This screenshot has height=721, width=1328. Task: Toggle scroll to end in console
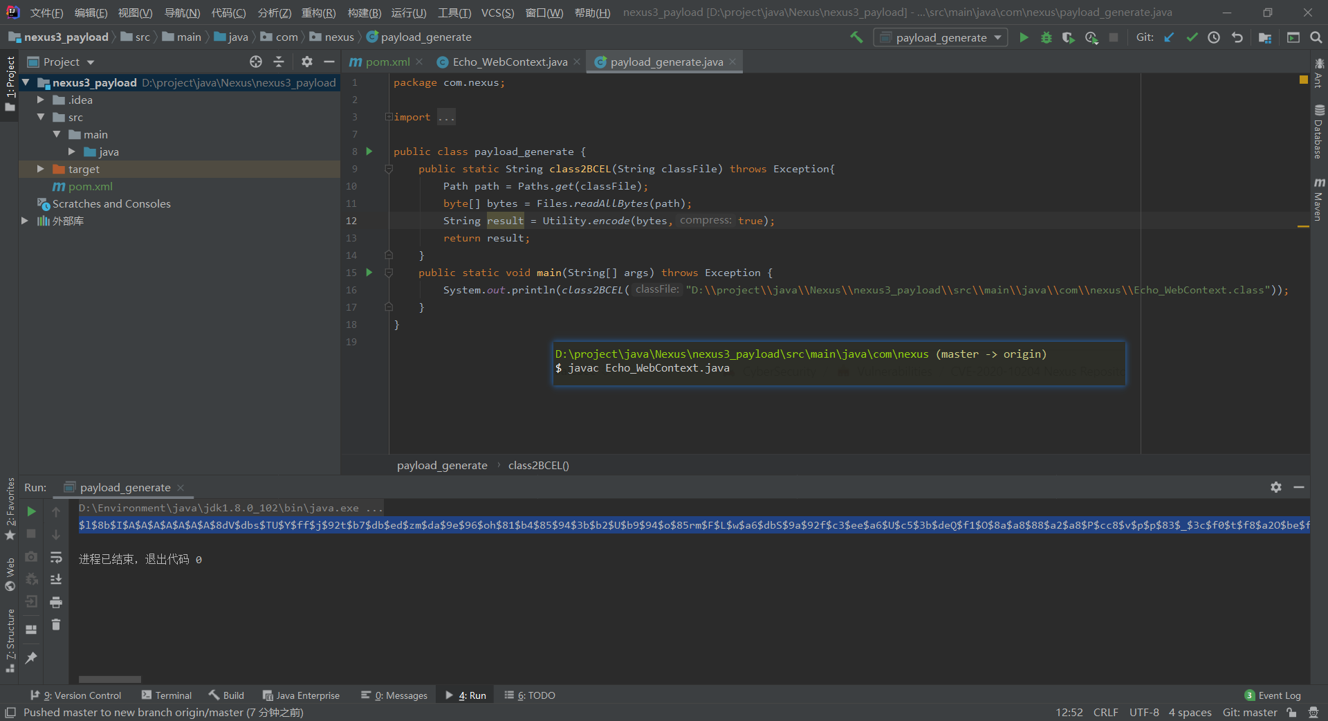[56, 579]
